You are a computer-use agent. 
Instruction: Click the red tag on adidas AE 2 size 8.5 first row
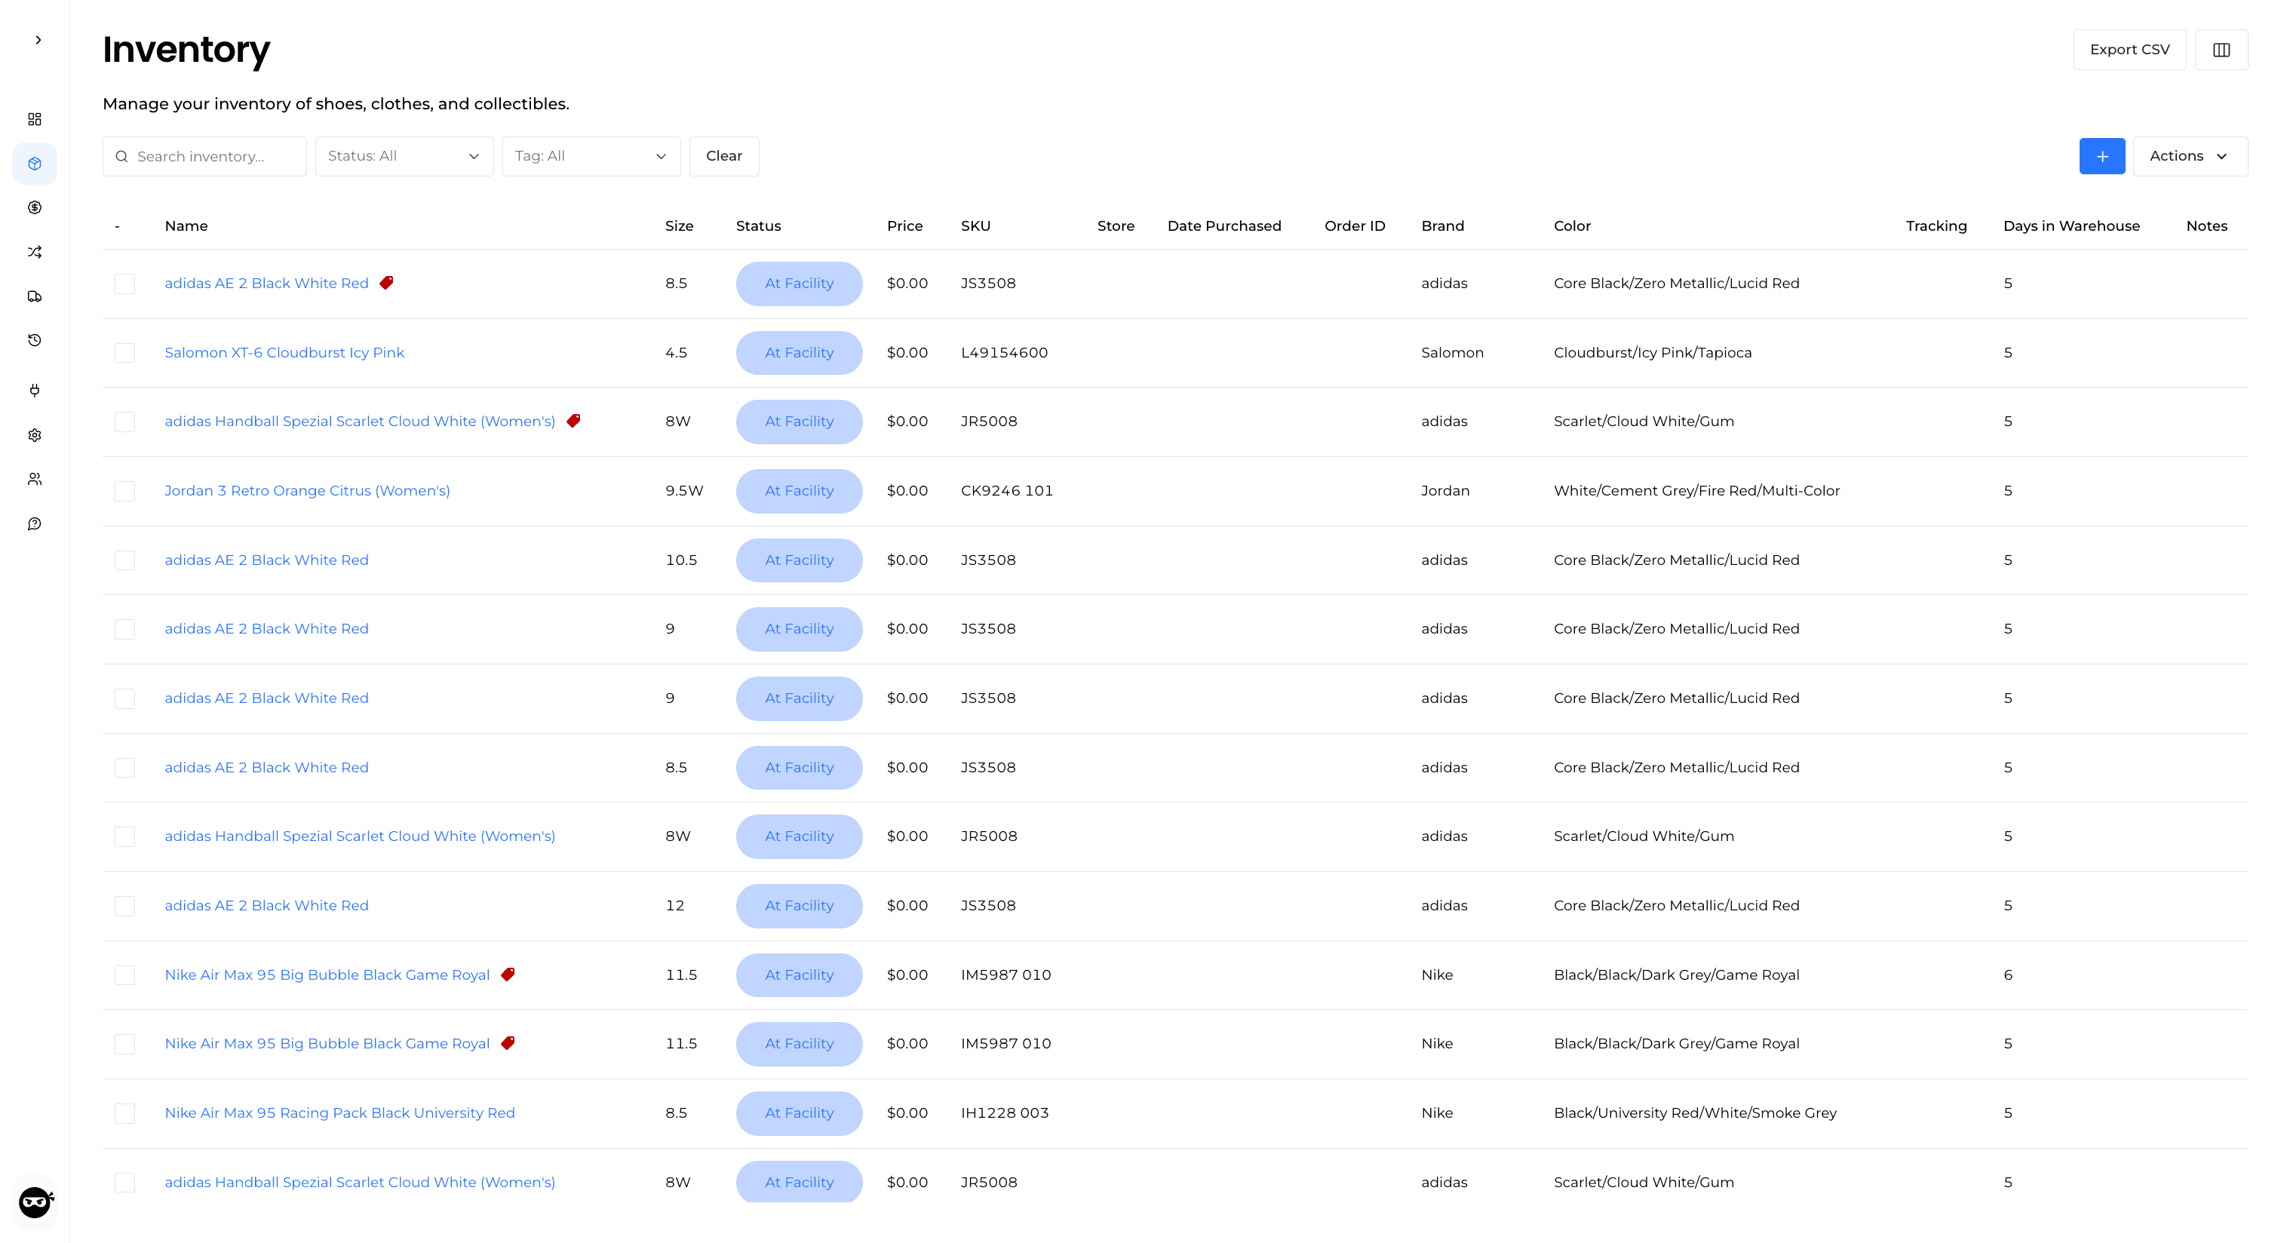[386, 284]
